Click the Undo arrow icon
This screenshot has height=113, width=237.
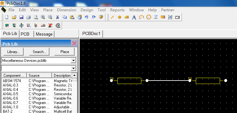tap(87, 17)
